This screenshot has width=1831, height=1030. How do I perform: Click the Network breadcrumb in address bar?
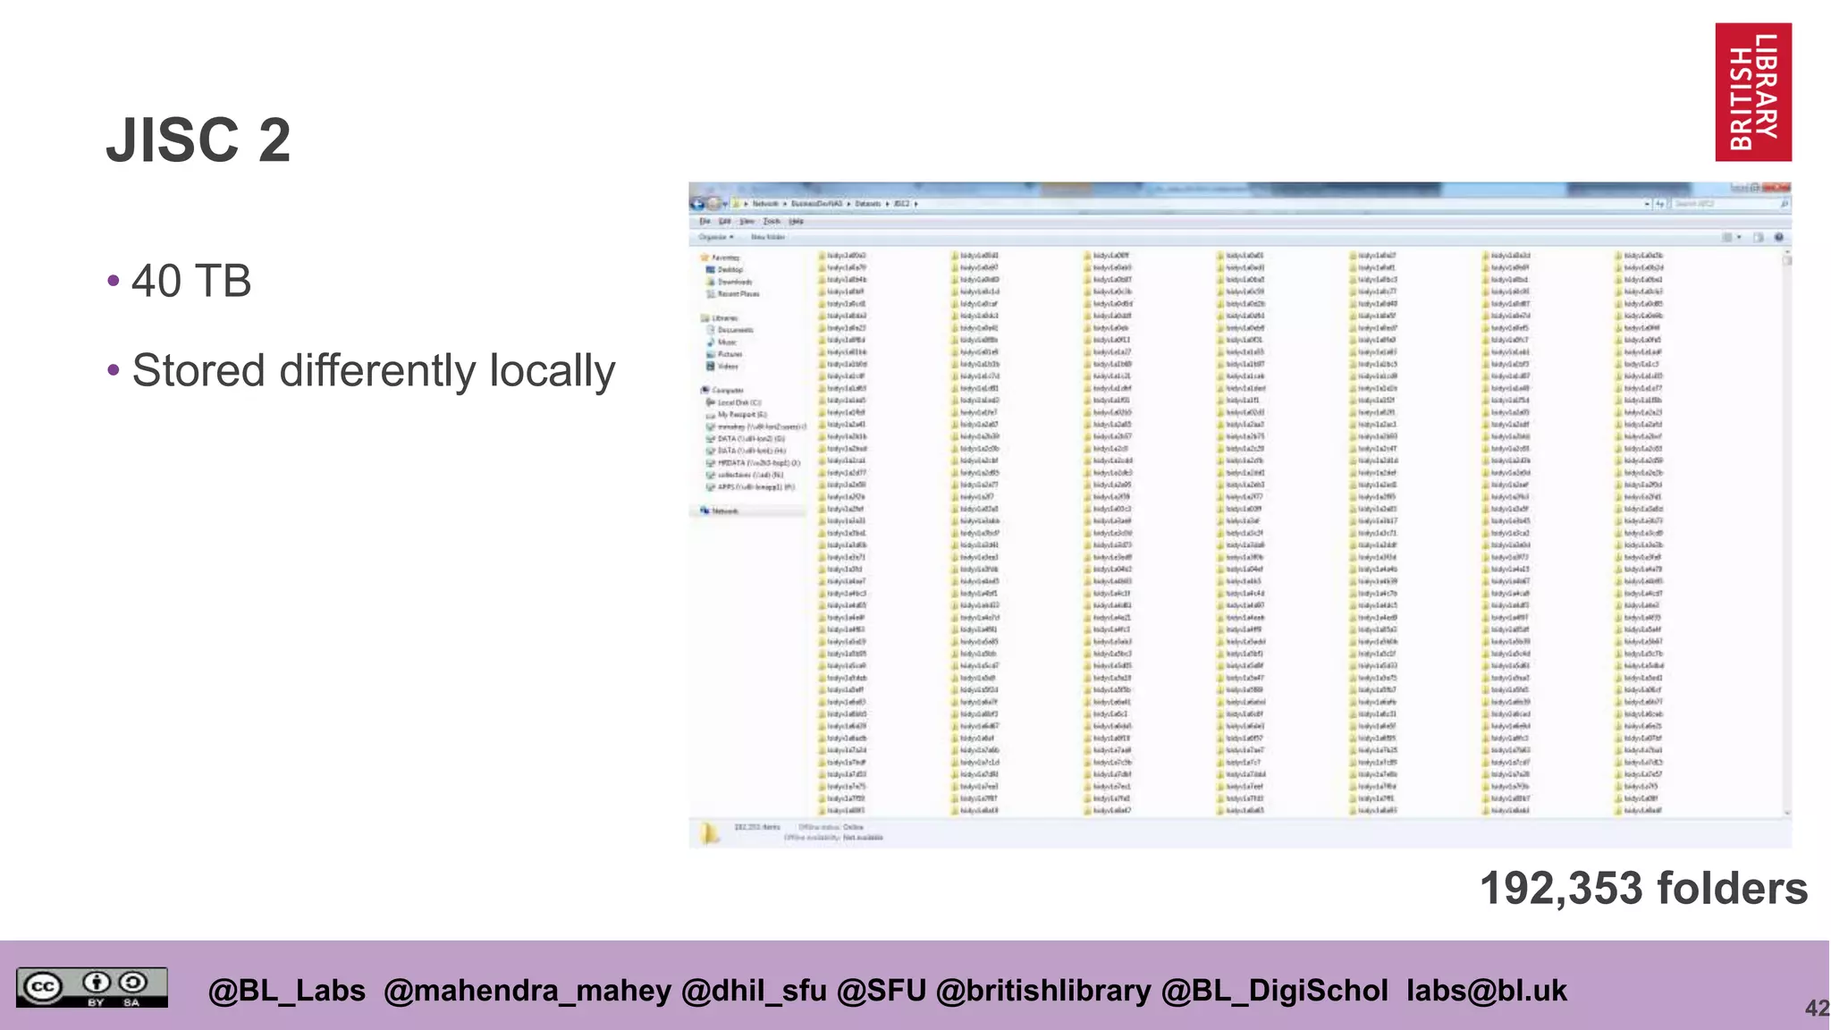765,204
